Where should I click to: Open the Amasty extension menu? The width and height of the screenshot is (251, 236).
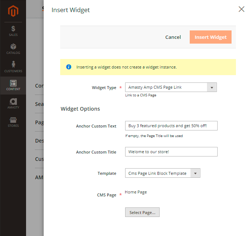coord(13,104)
